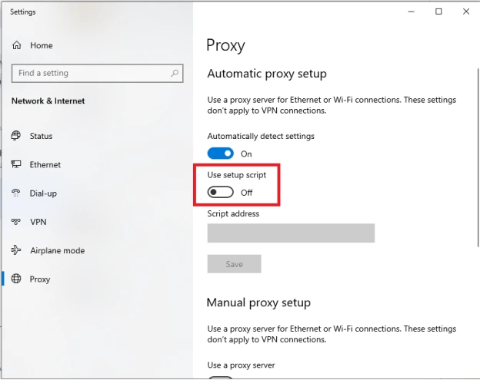Viewport: 480px width, 380px height.
Task: Go to the Ethernet text label
Action: pyautogui.click(x=45, y=164)
